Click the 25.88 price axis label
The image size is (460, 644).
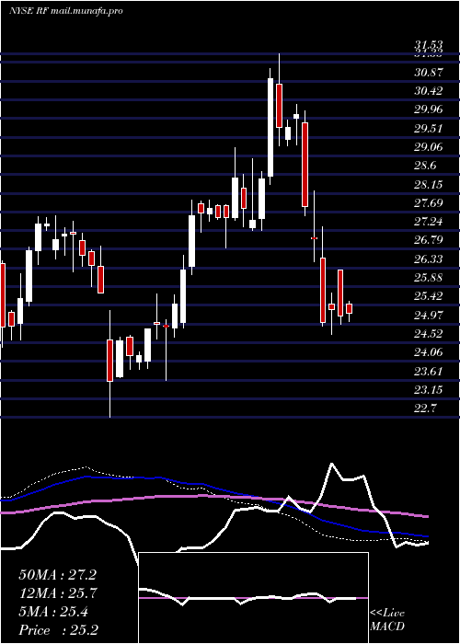[429, 278]
